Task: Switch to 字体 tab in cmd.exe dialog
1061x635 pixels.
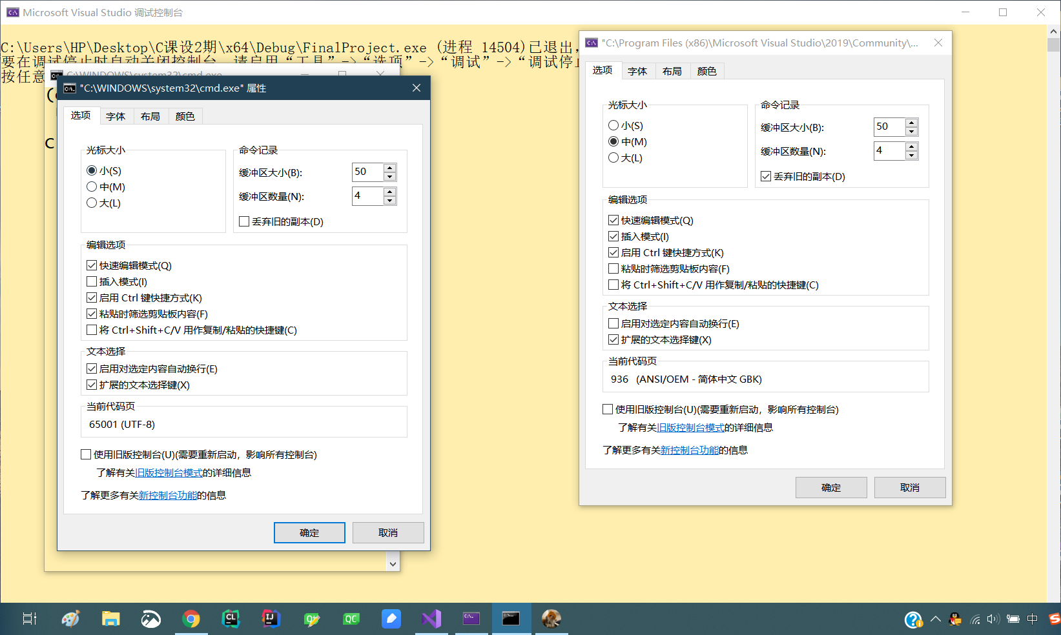Action: pos(116,116)
